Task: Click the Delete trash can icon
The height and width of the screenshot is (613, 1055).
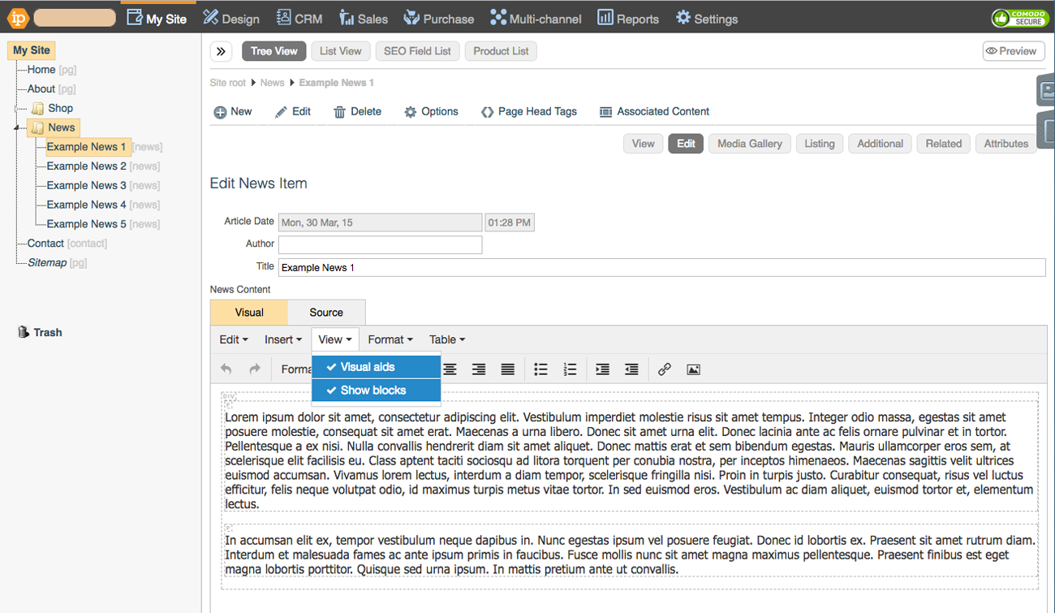Action: (340, 112)
